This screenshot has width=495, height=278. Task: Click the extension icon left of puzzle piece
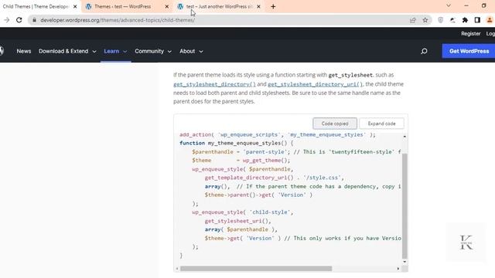452,20
